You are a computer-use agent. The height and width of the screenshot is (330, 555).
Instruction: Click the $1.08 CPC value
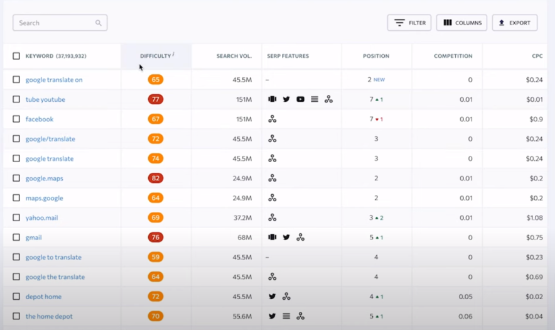(534, 217)
